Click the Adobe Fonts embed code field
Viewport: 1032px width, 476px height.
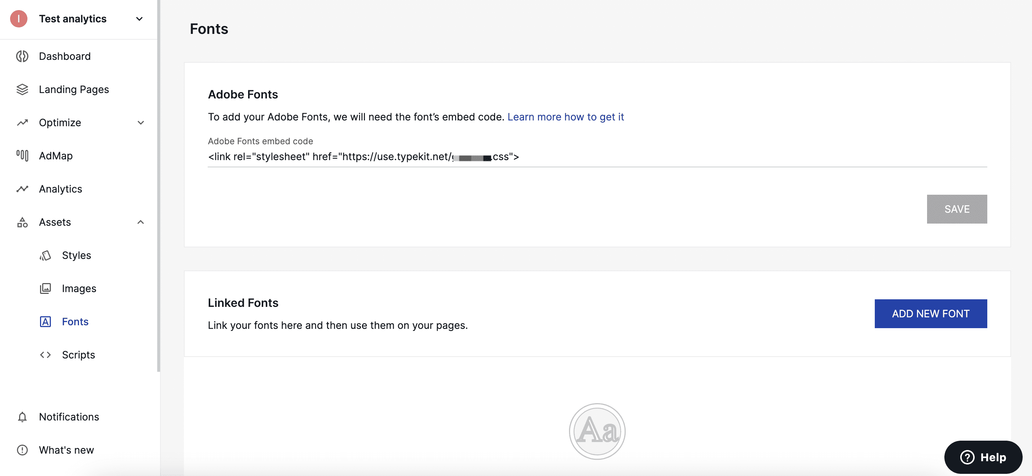[597, 157]
